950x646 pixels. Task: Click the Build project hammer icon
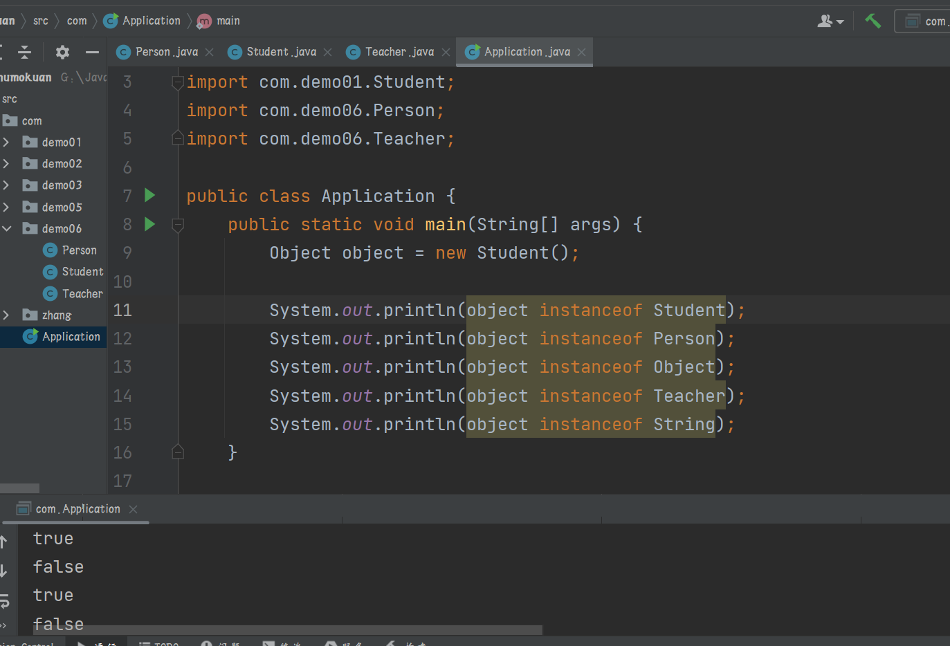point(873,21)
